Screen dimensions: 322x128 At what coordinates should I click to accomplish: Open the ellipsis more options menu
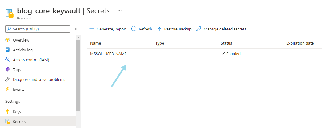[x=120, y=11]
